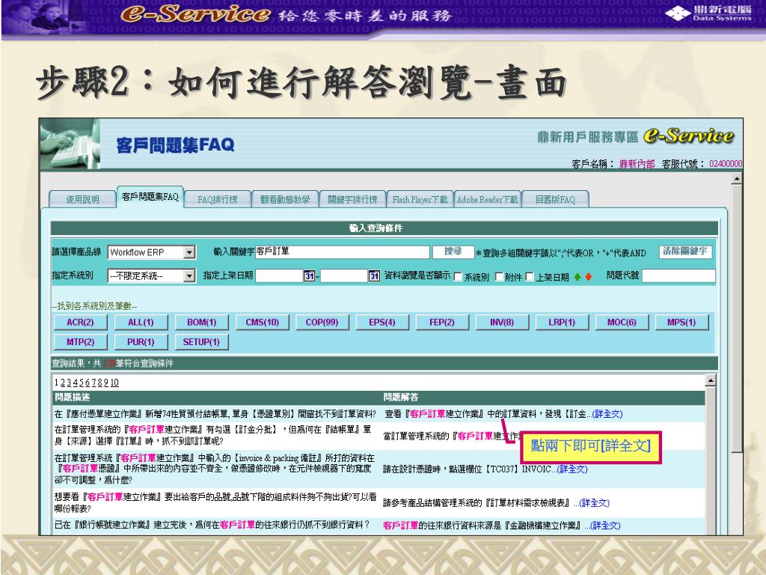Switch to the 關鍵字排行榜 tab

(352, 199)
